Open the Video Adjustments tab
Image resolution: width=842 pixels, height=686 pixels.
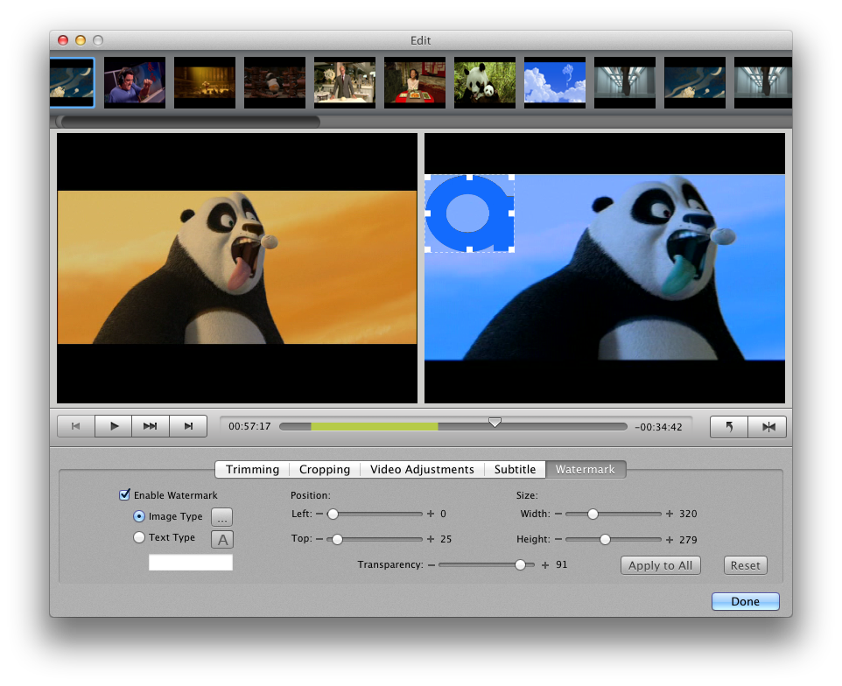pos(422,470)
